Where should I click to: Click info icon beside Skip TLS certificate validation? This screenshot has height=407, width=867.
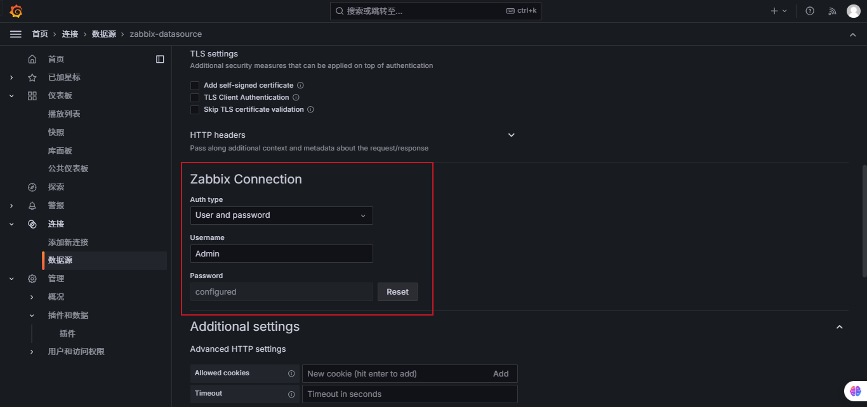coord(311,109)
